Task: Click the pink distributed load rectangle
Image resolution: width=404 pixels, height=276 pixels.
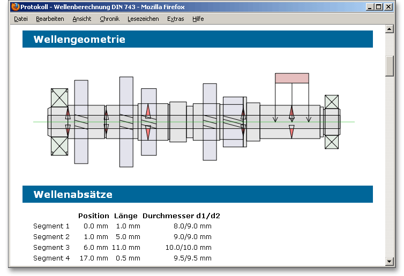Action: [291, 78]
